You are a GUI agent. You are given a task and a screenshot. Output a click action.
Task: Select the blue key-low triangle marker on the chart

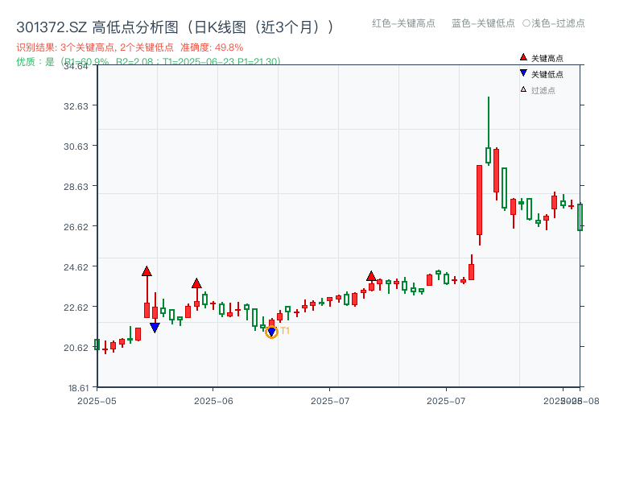click(x=155, y=327)
